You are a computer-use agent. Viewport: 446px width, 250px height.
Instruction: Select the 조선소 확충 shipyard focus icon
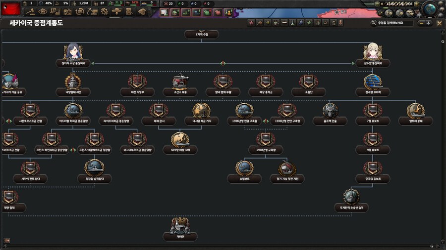[180, 82]
